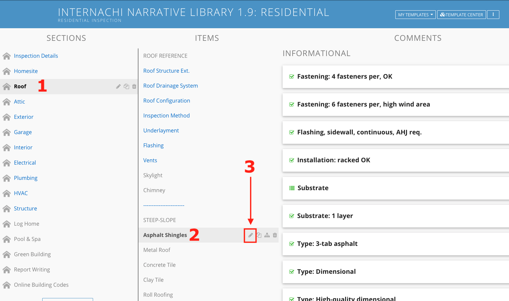Image resolution: width=509 pixels, height=301 pixels.
Task: Click the house icon beside Homesite
Action: point(7,71)
